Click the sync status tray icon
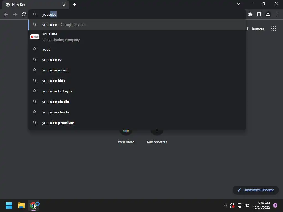This screenshot has height=212, width=283. 232,205
